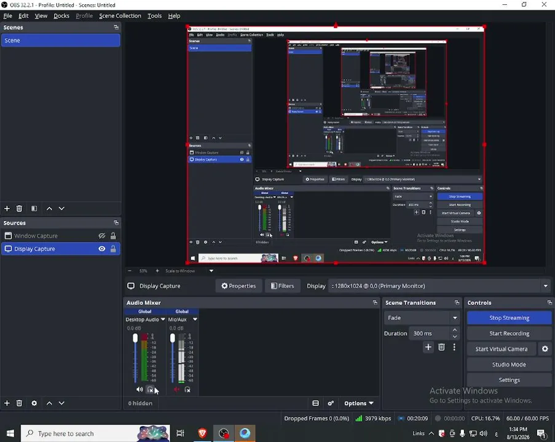The height and width of the screenshot is (442, 555).
Task: Add a new source with plus icon
Action: point(7,403)
